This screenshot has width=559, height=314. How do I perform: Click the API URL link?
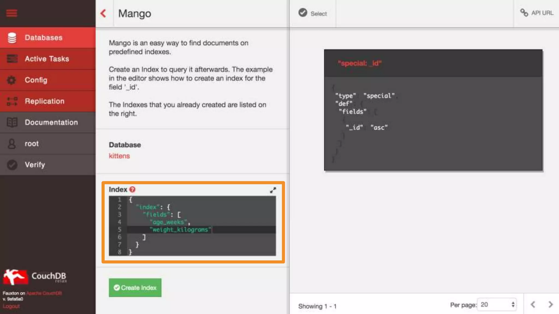click(x=537, y=13)
